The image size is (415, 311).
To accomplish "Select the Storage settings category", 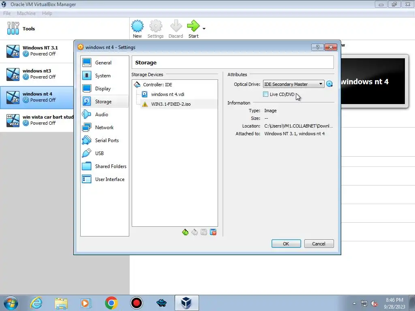I will [105, 102].
